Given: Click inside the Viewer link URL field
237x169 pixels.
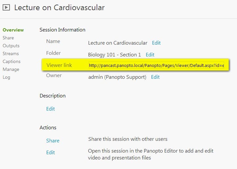Looking at the screenshot, I should (x=157, y=65).
